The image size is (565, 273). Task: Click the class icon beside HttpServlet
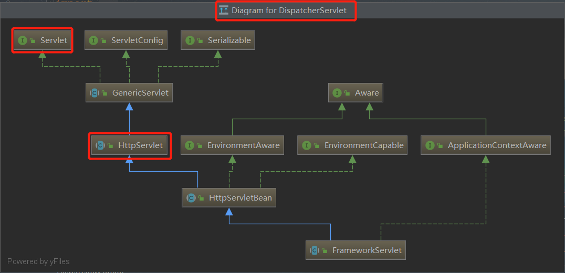pos(100,145)
